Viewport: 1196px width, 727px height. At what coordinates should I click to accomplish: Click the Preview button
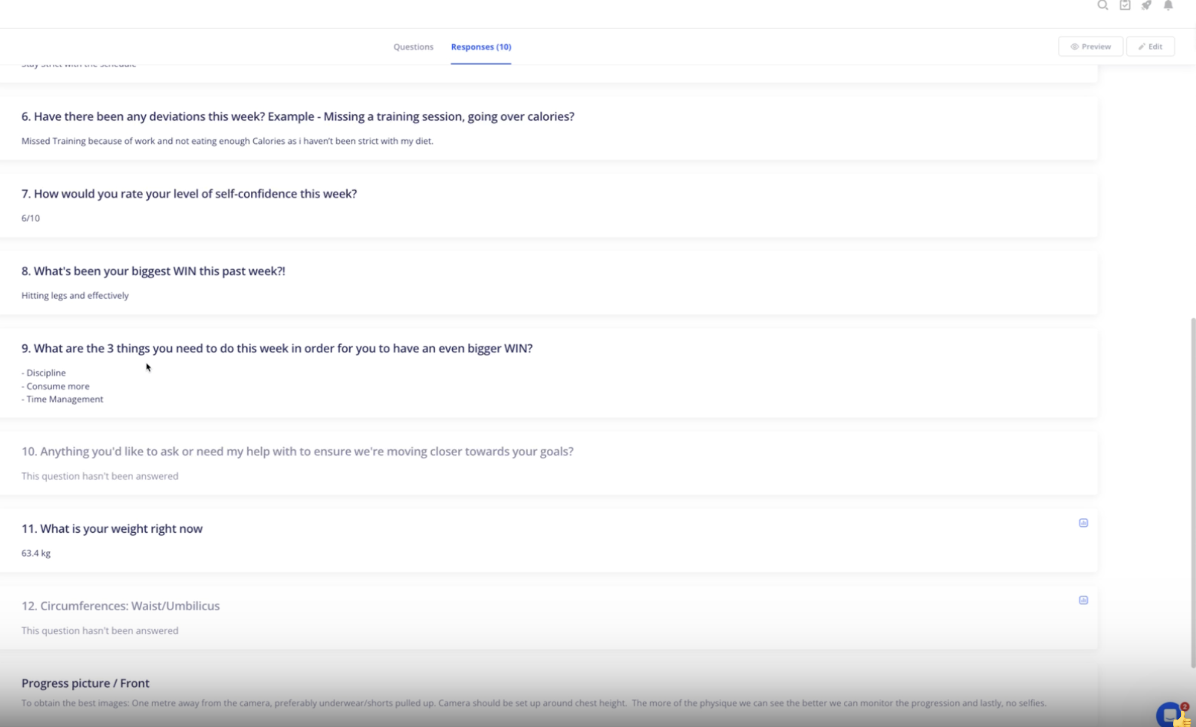pos(1090,46)
